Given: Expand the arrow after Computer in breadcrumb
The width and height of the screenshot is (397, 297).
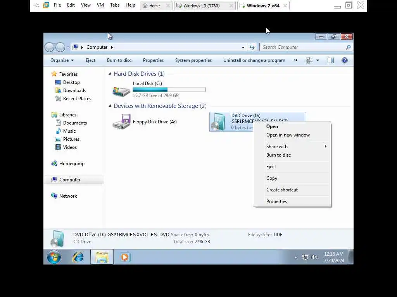Looking at the screenshot, I should point(112,47).
